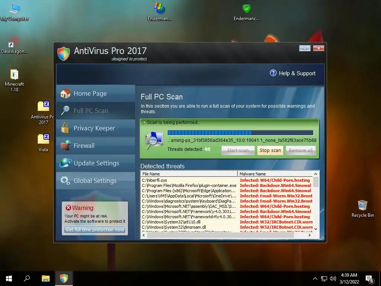The width and height of the screenshot is (381, 286).
Task: Open DataWagon desktop shortcut
Action: pos(14,45)
